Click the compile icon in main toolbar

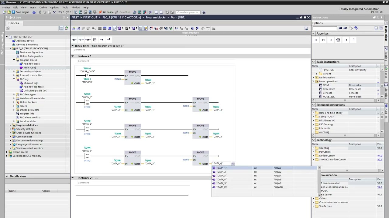coord(75,12)
